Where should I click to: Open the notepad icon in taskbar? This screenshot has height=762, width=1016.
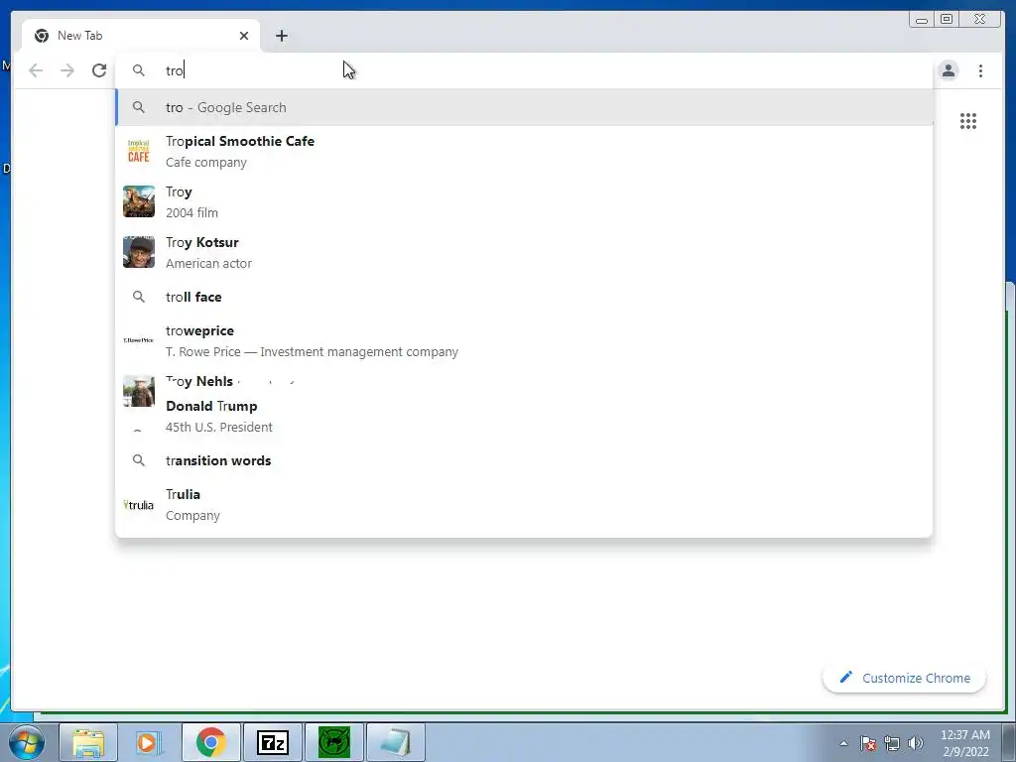coord(395,742)
